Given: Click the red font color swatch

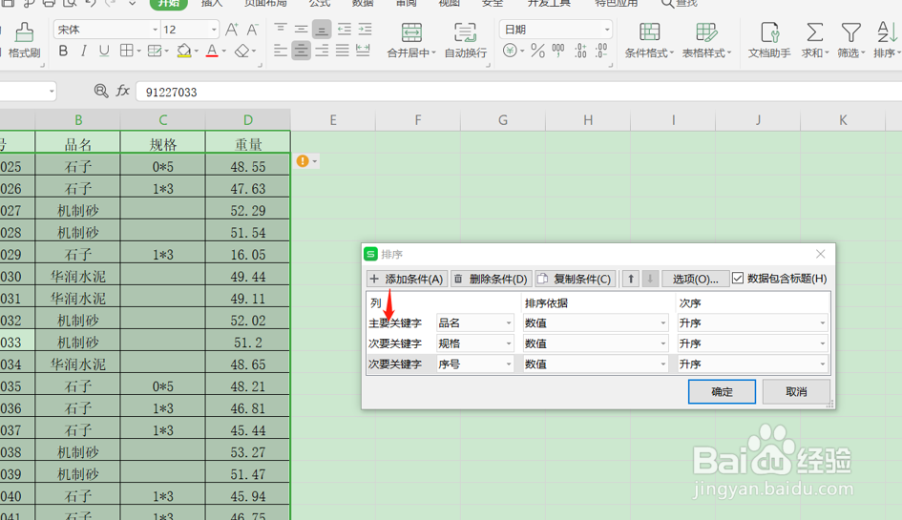Looking at the screenshot, I should (212, 52).
